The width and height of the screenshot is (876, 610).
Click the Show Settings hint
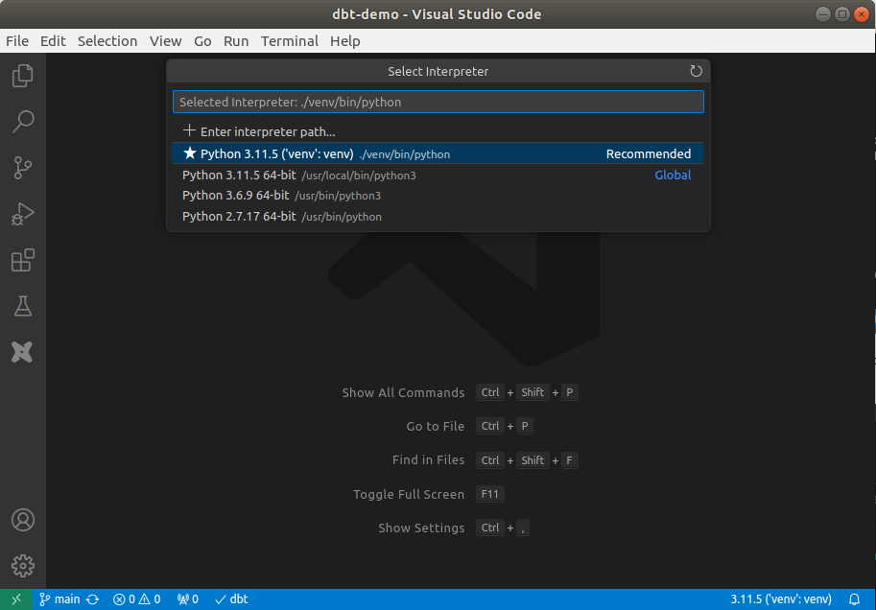tap(421, 528)
